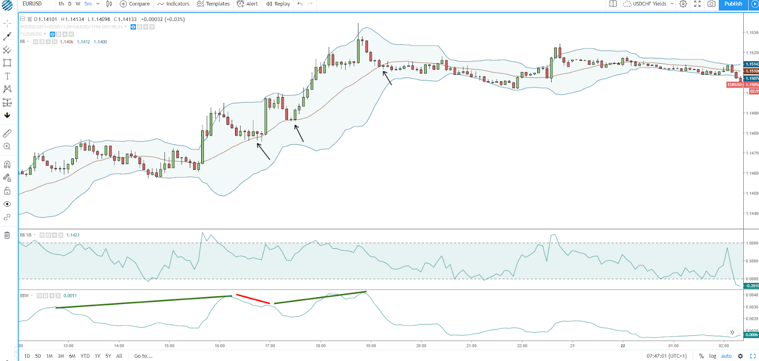759x361 pixels.
Task: Open the Templates menu
Action: [213, 4]
